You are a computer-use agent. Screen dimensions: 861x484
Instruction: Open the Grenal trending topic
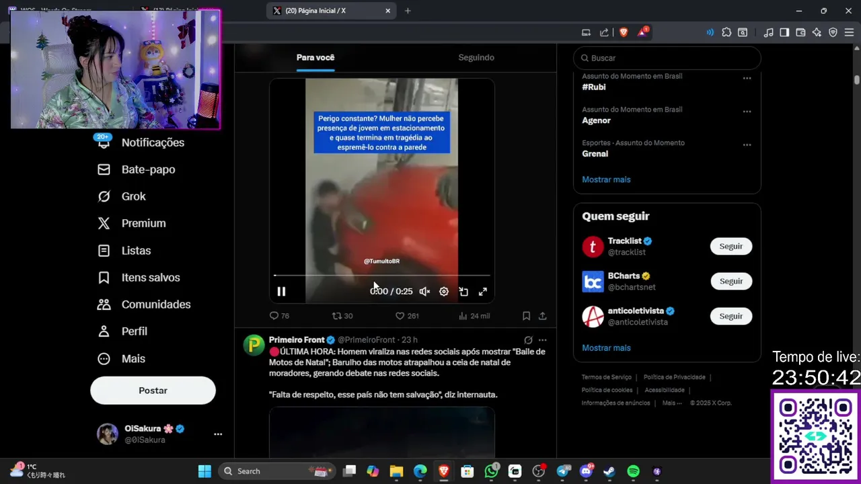tap(595, 154)
